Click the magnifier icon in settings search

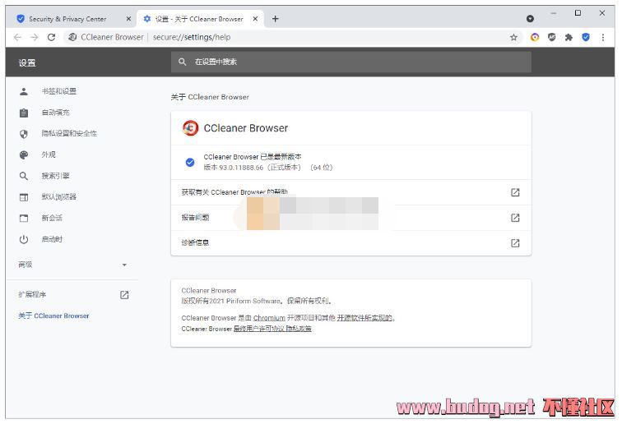point(182,62)
